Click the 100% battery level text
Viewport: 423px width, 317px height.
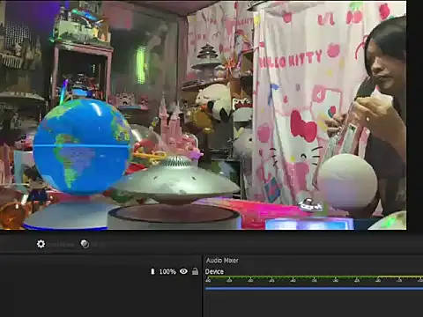click(167, 271)
